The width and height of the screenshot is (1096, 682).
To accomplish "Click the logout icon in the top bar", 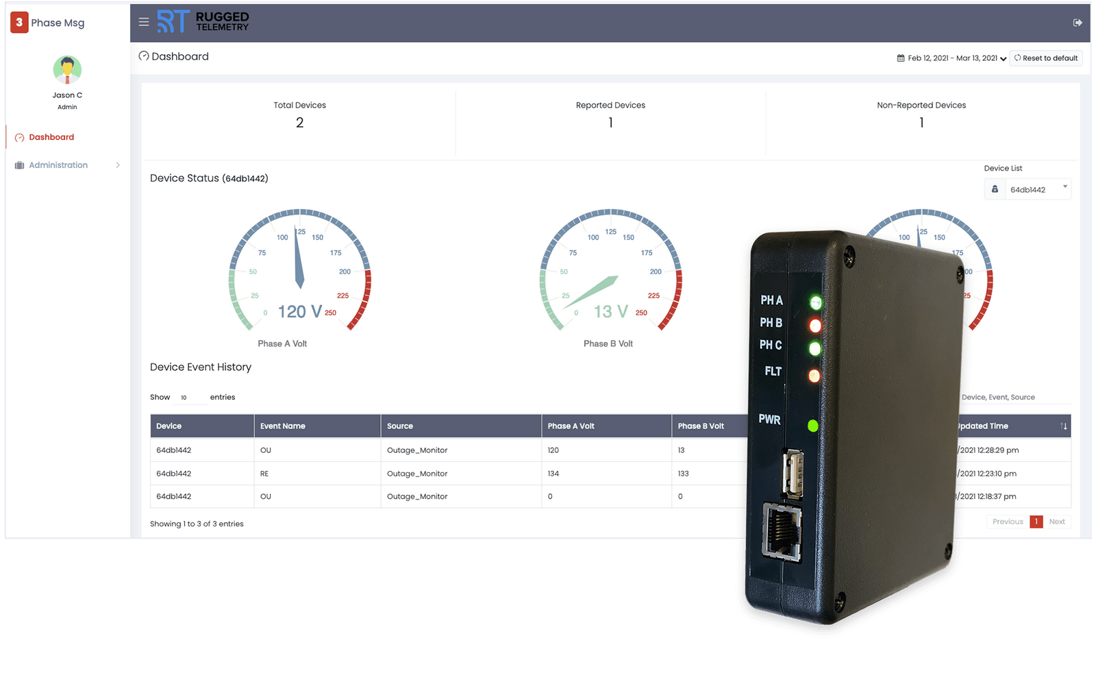I will pos(1077,22).
